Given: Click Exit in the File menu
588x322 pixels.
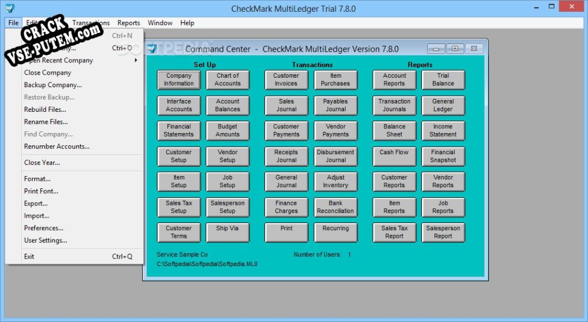Looking at the screenshot, I should tap(29, 257).
